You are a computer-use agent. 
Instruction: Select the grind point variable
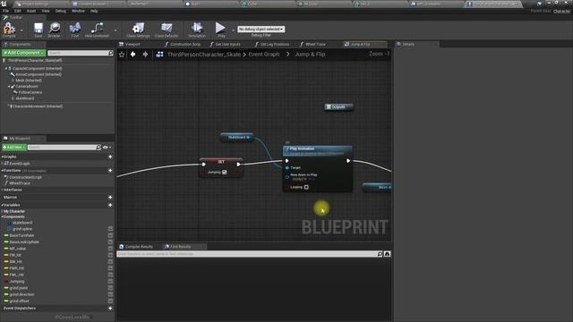click(18, 288)
